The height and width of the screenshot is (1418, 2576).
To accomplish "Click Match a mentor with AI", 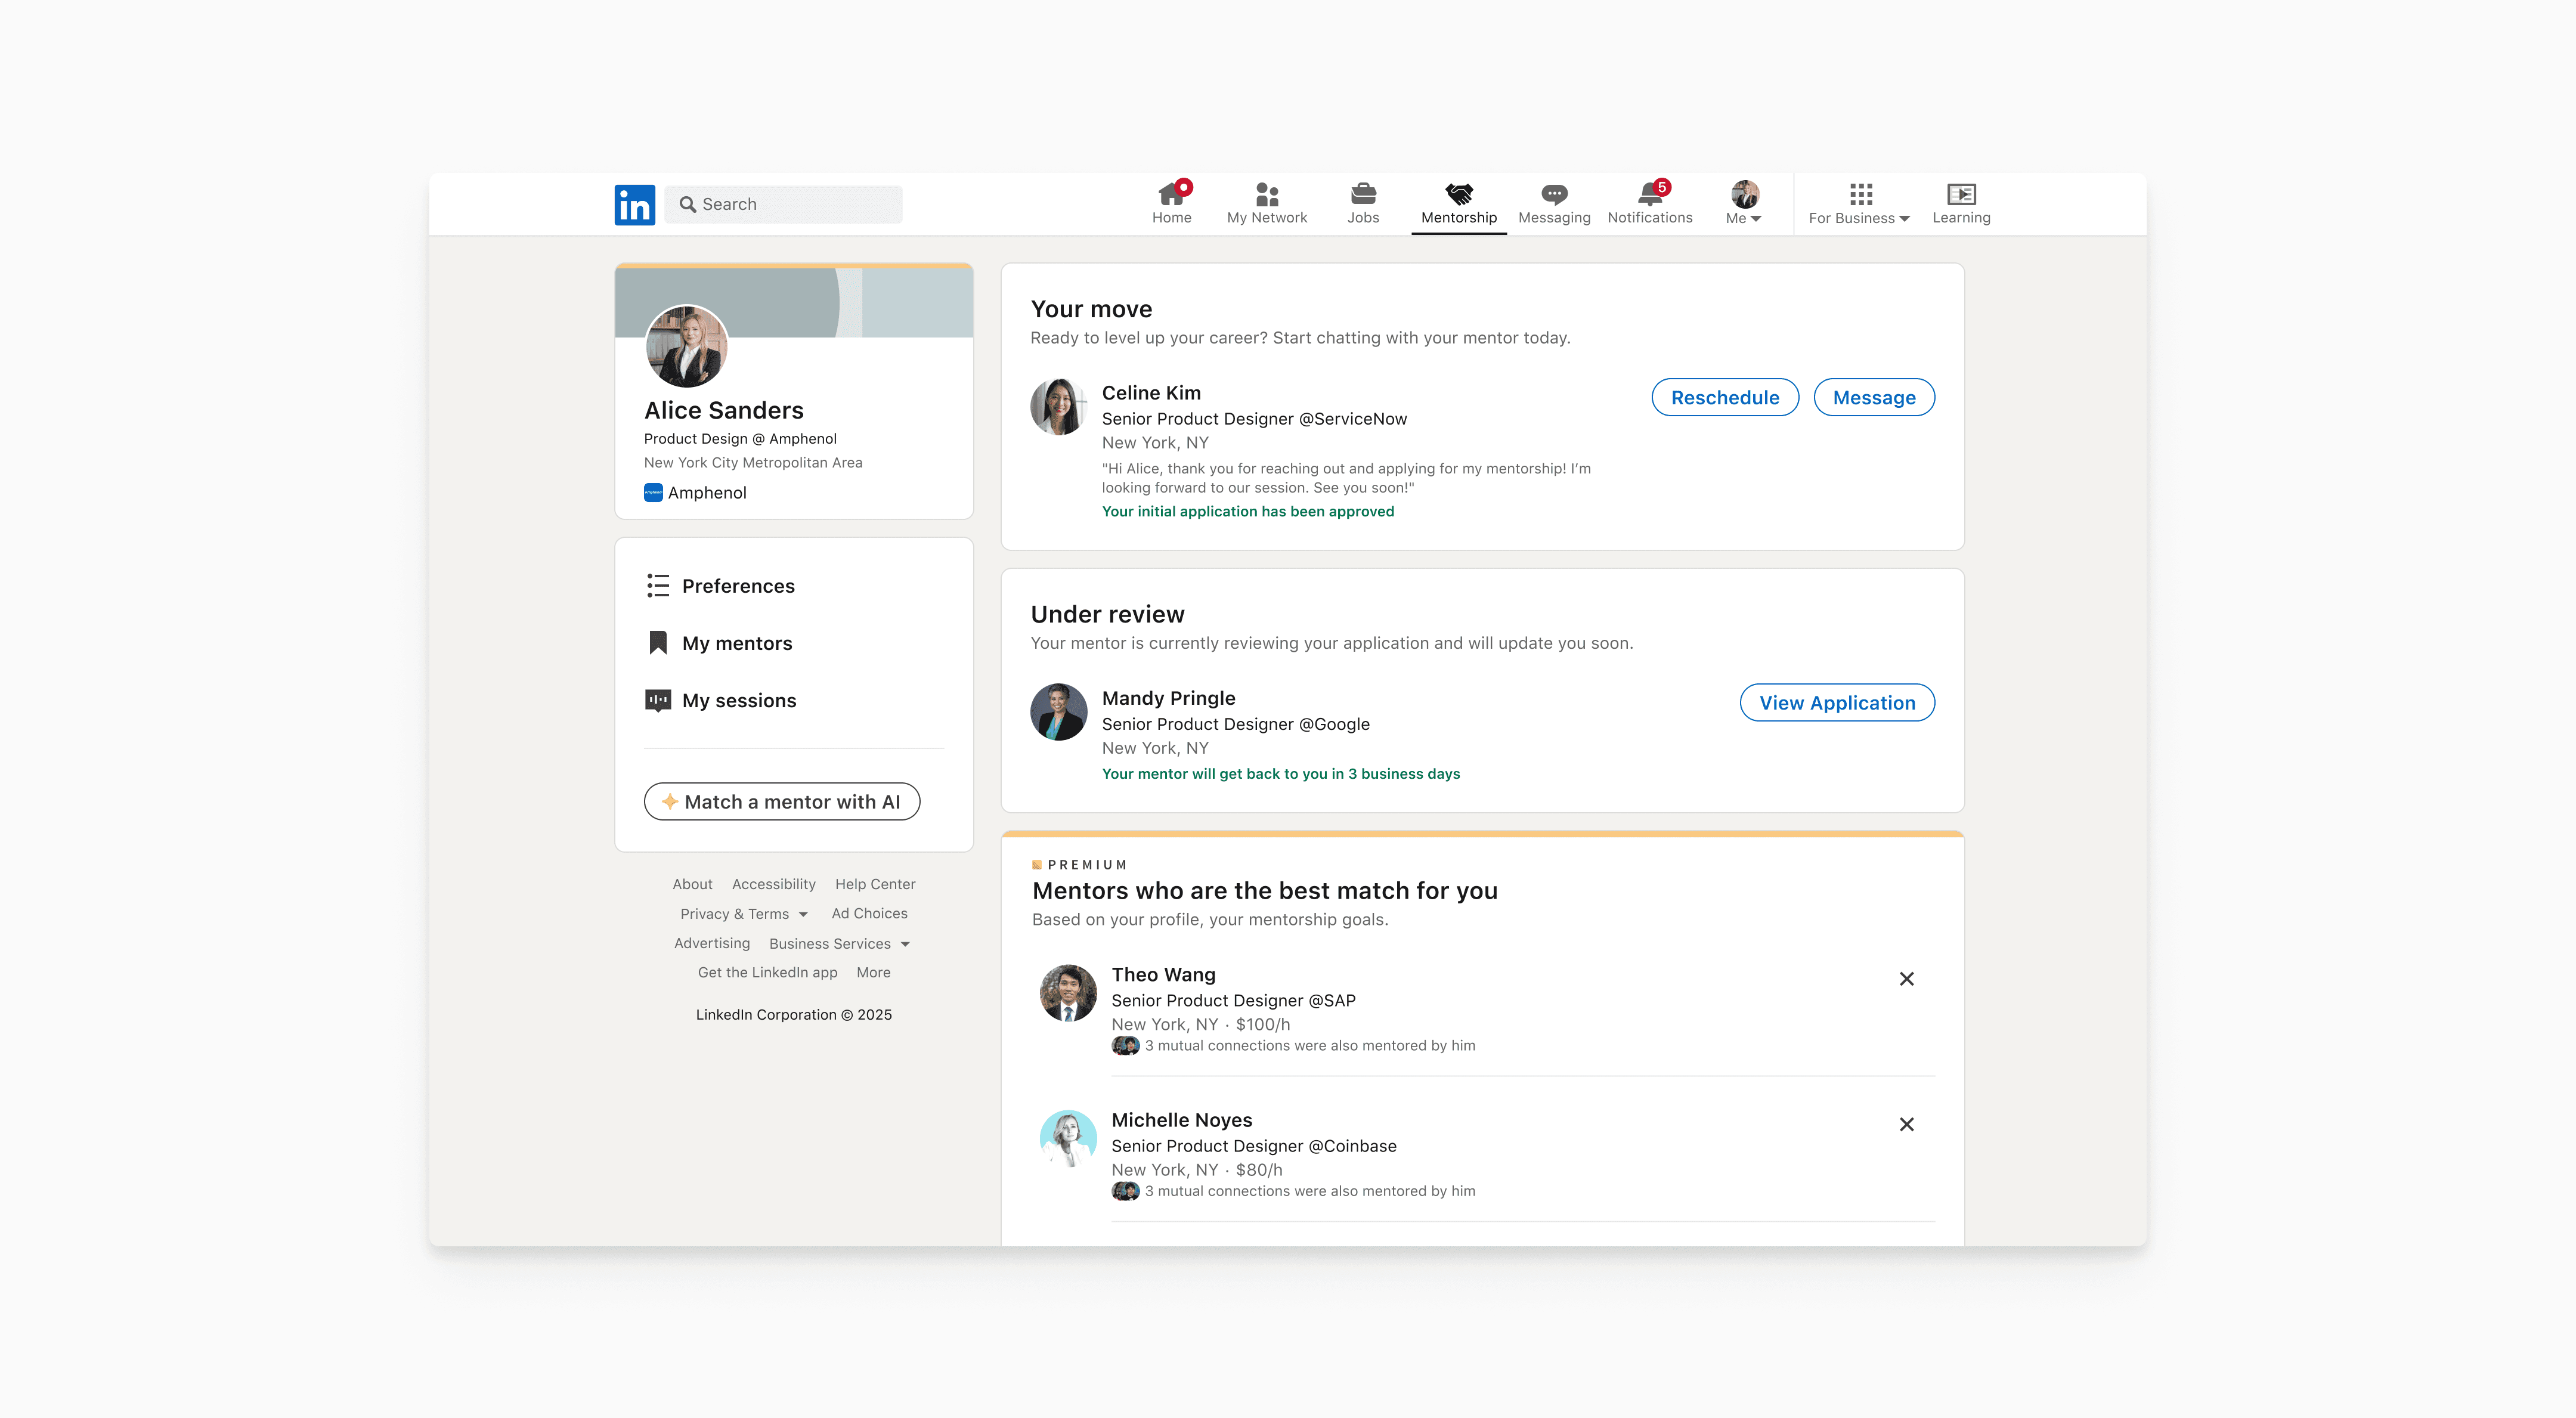I will [781, 801].
